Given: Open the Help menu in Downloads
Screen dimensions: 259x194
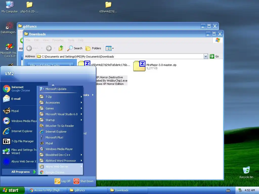Looking at the screenshot, I should pyautogui.click(x=81, y=40).
